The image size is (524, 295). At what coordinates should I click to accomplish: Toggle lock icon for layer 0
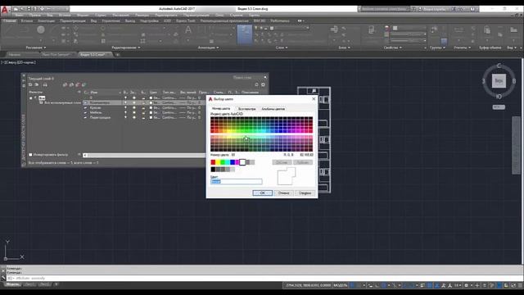143,98
